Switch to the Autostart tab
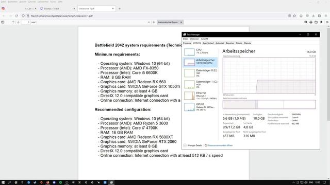The width and height of the screenshot is (330, 185). coord(220,43)
